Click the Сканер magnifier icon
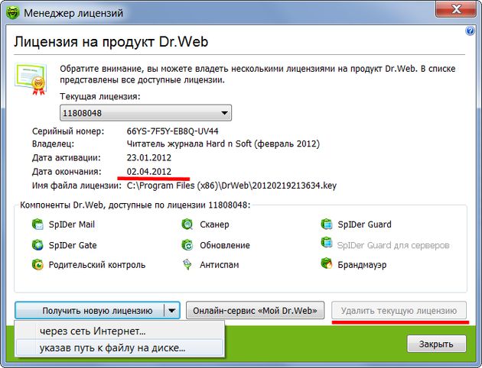The image size is (482, 368). tap(187, 224)
